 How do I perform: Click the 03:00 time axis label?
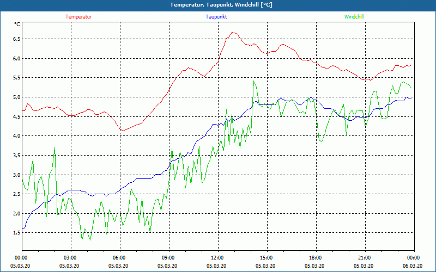point(71,257)
